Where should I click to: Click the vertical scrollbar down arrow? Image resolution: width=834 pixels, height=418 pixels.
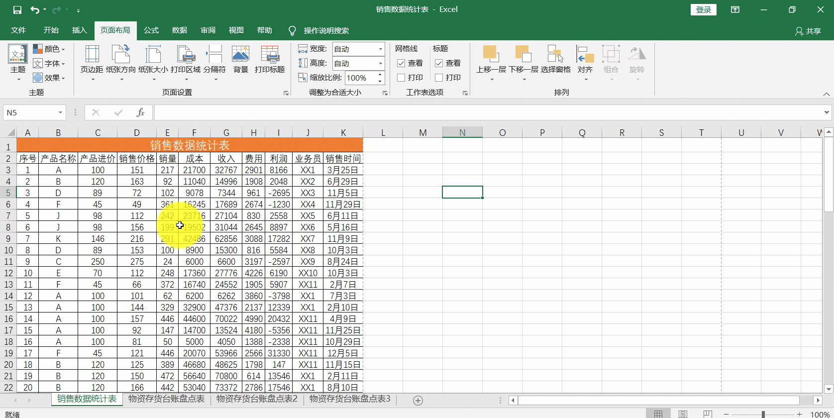(x=829, y=389)
